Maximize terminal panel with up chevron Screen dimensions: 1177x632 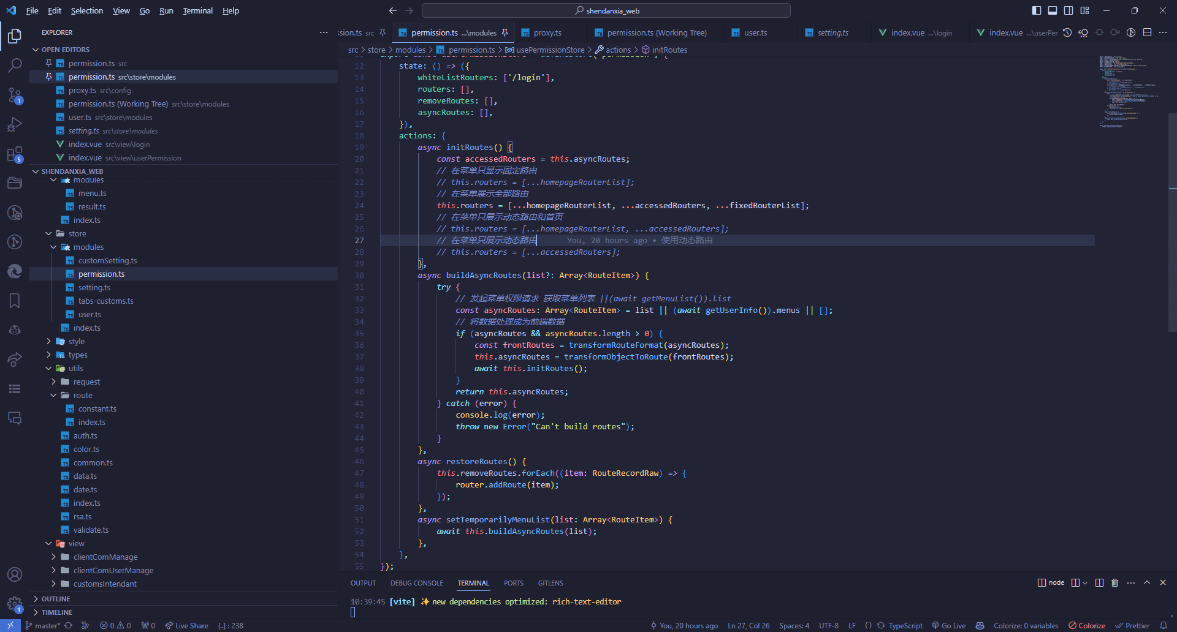click(1147, 582)
